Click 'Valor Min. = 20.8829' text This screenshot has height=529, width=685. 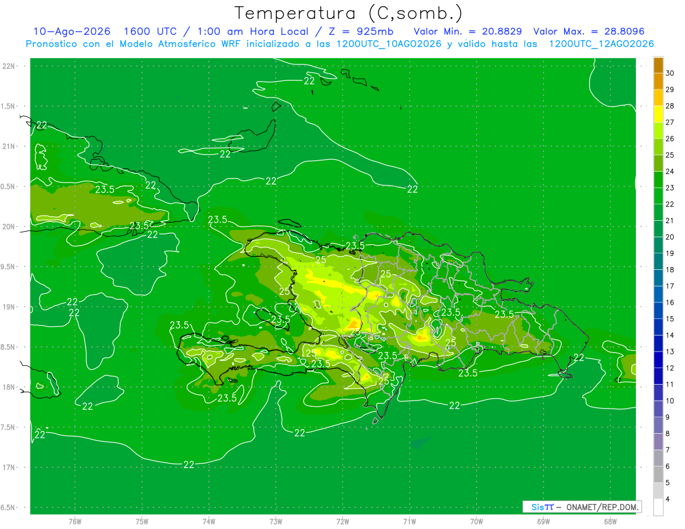click(468, 31)
